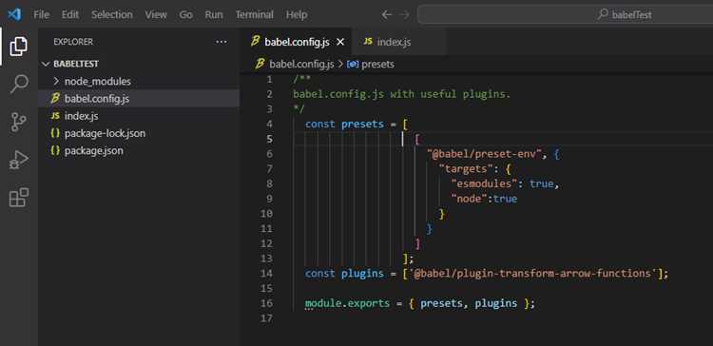Switch to the index.js editor tab

398,42
